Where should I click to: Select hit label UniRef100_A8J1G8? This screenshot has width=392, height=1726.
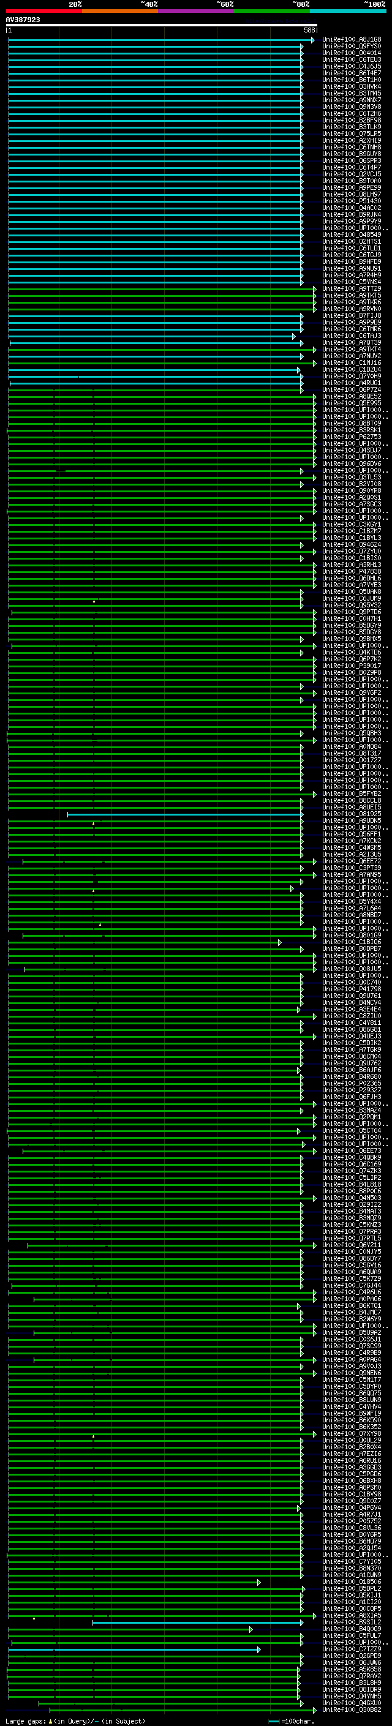point(352,40)
